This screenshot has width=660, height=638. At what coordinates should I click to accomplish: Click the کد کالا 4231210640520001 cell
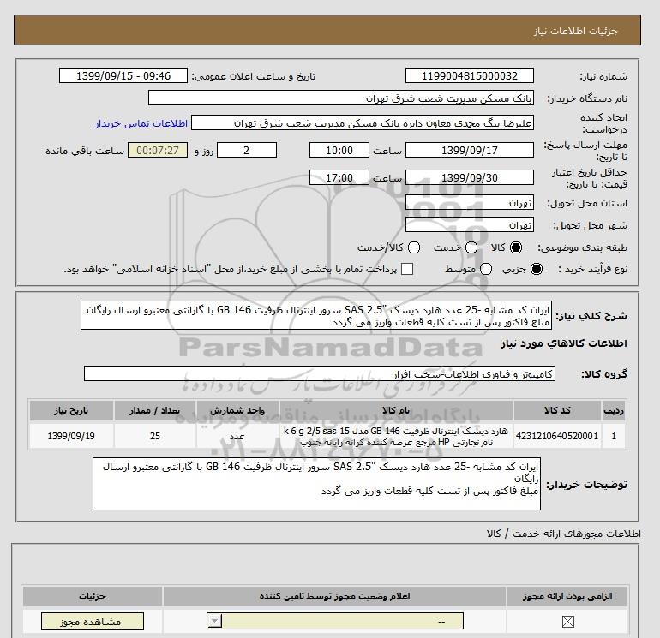557,436
